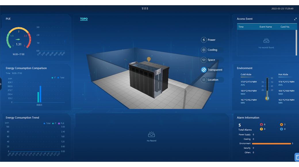Toggle the Transparent view mode
This screenshot has width=299, height=167.
click(204, 70)
